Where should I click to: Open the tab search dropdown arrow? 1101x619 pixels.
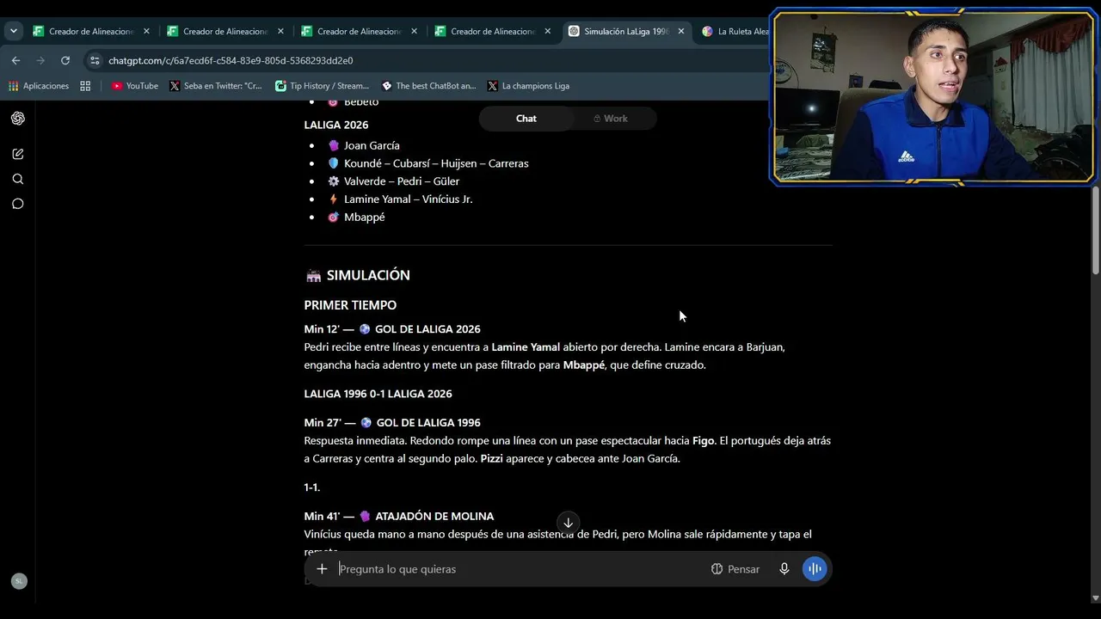pos(14,31)
